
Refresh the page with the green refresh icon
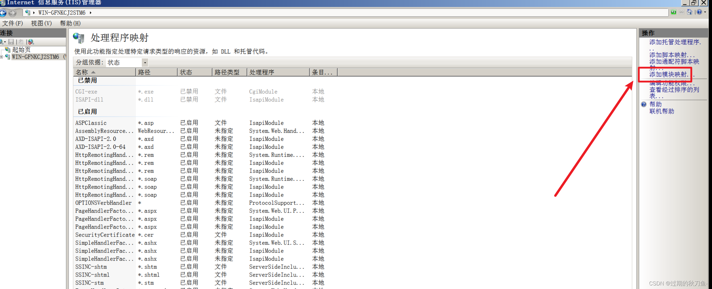click(674, 12)
